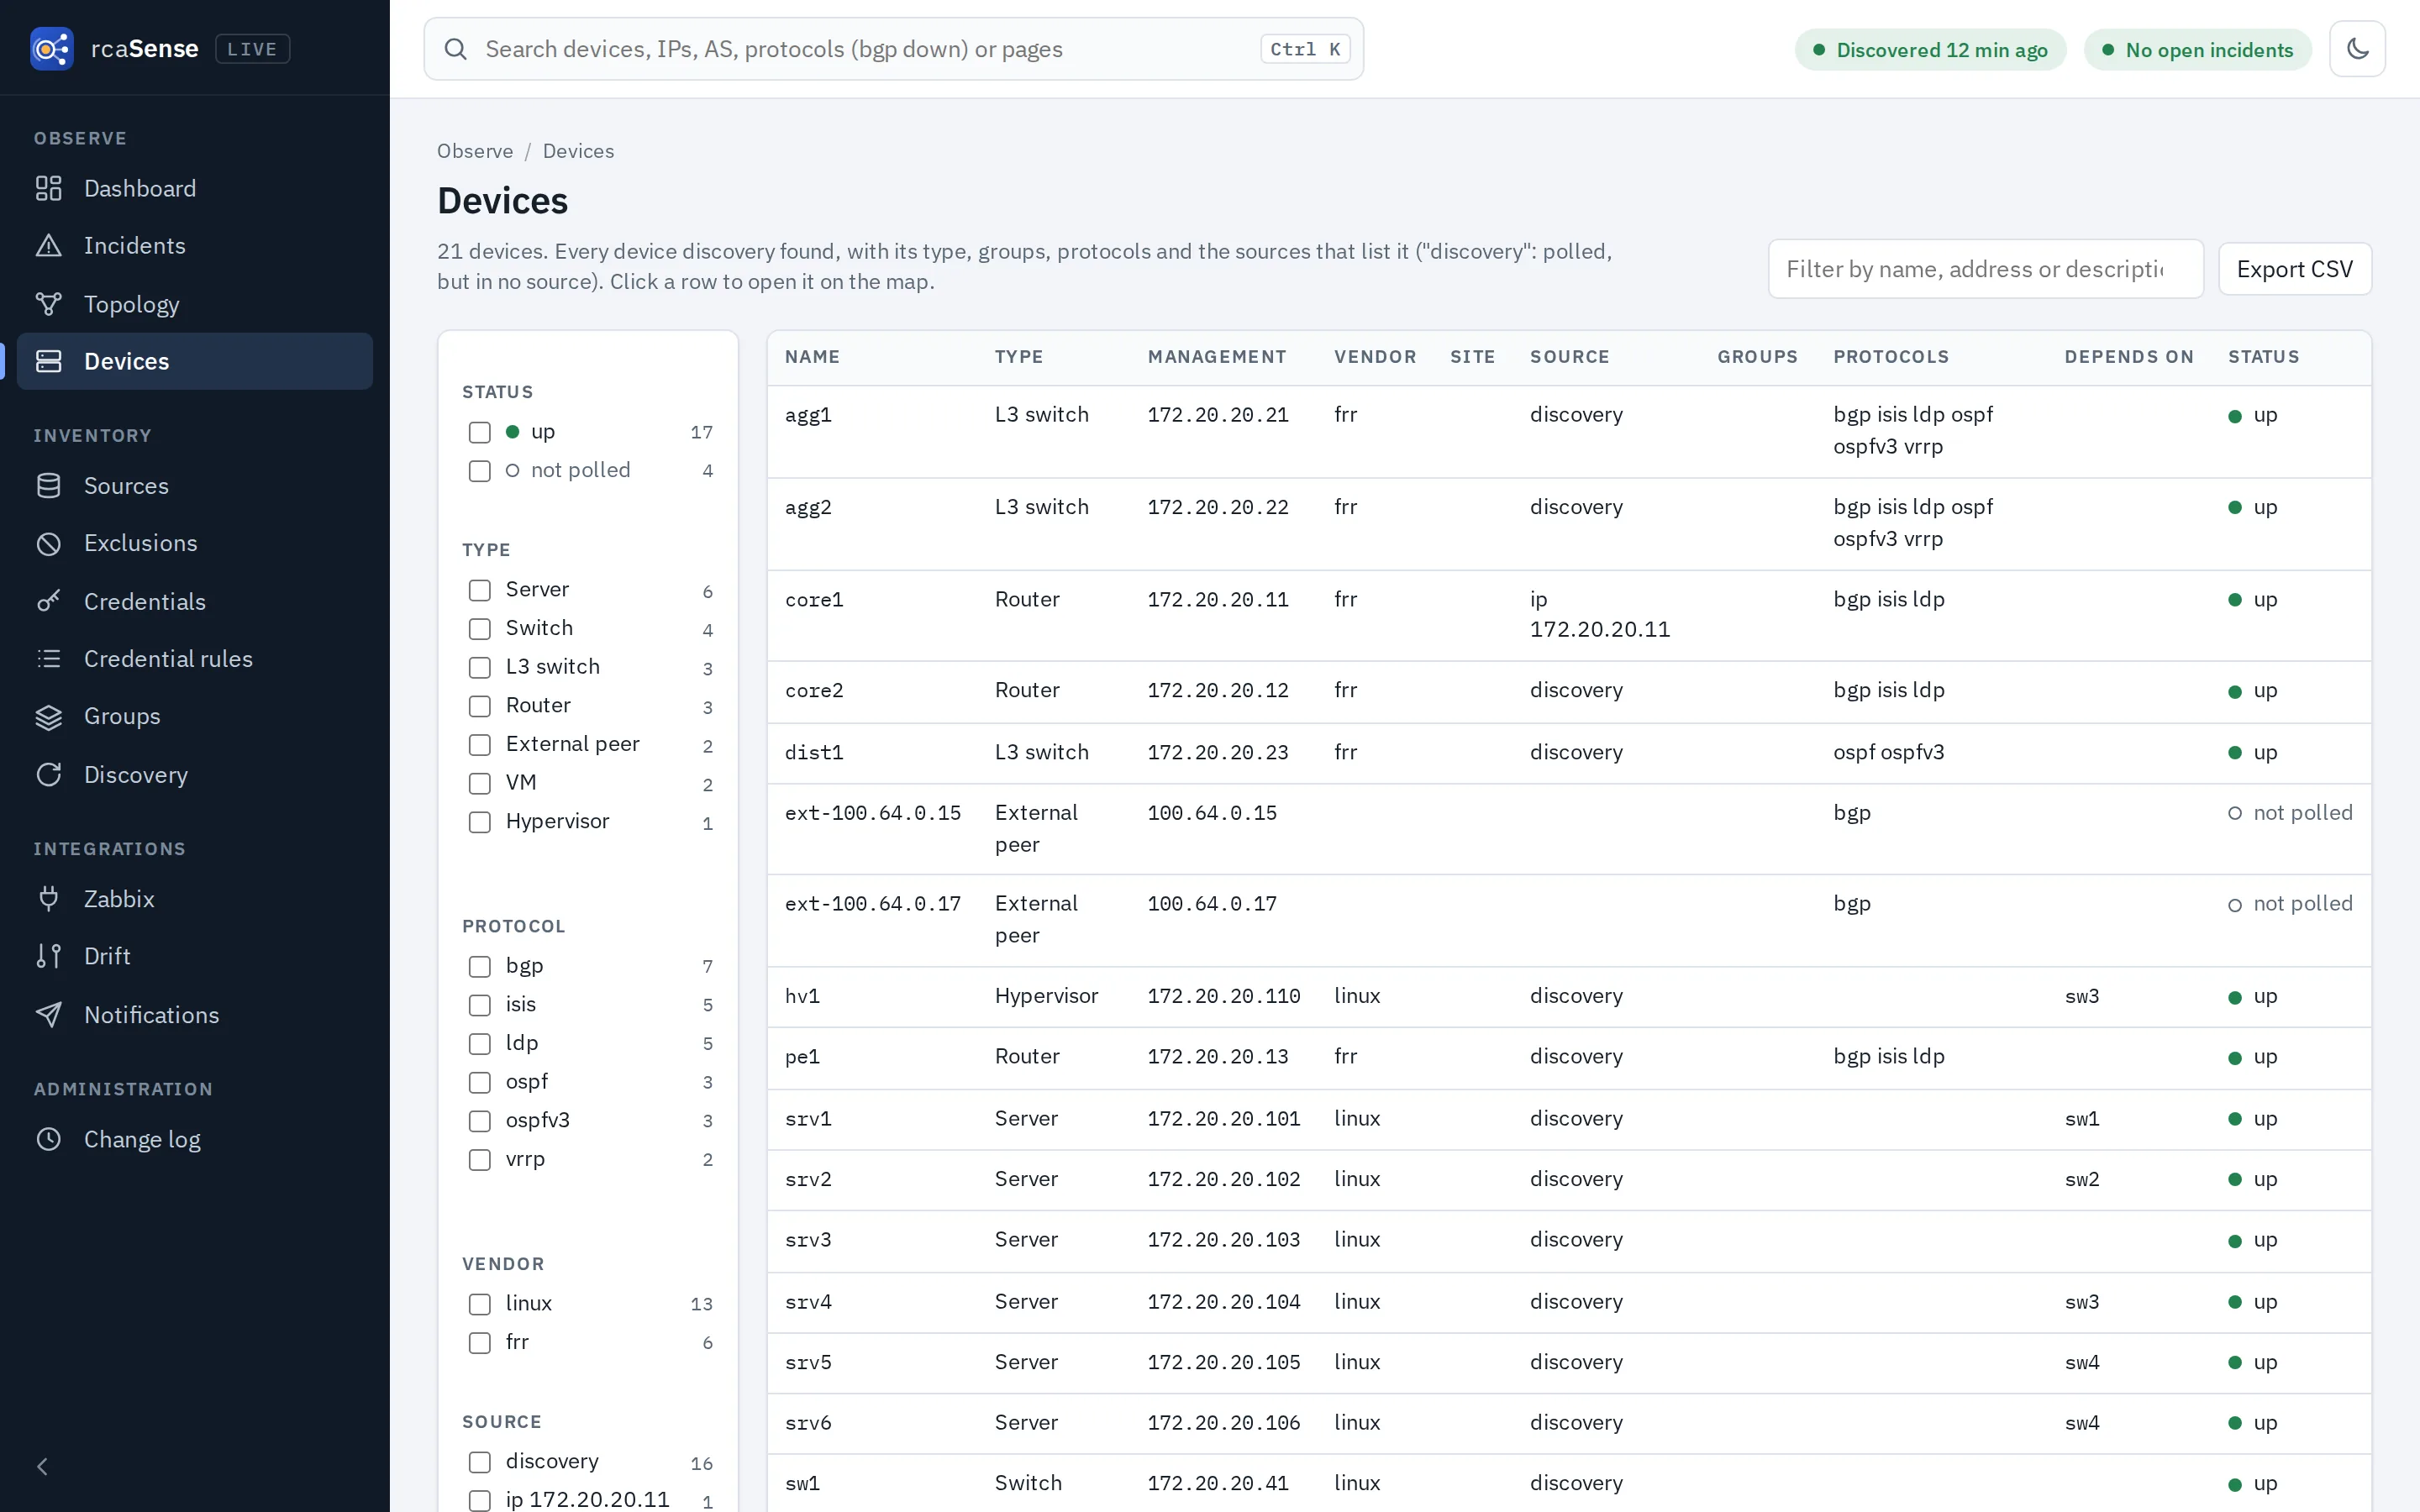This screenshot has height=1512, width=2420.
Task: Open Notifications via the paper plane icon
Action: tap(48, 1015)
